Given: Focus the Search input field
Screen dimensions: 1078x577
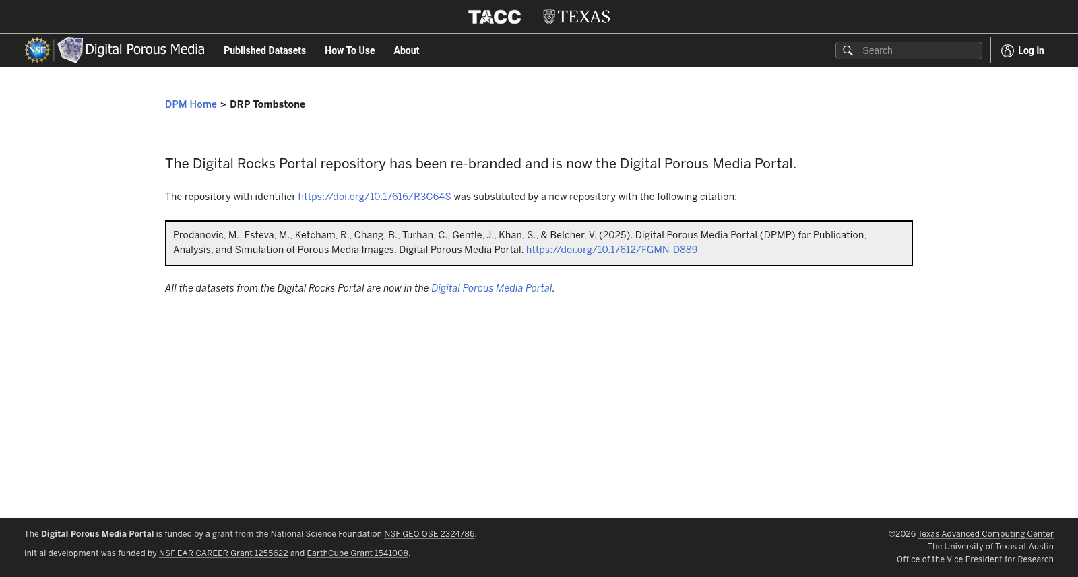Looking at the screenshot, I should 909,50.
